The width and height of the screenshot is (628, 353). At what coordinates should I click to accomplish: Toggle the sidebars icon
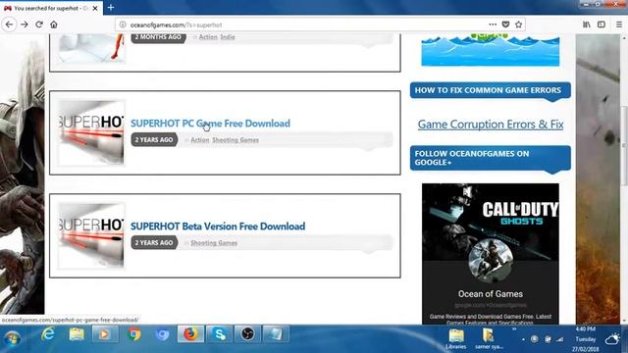click(x=602, y=25)
